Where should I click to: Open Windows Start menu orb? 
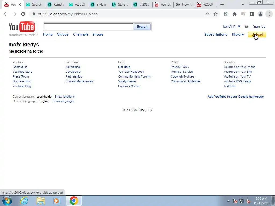(7, 201)
